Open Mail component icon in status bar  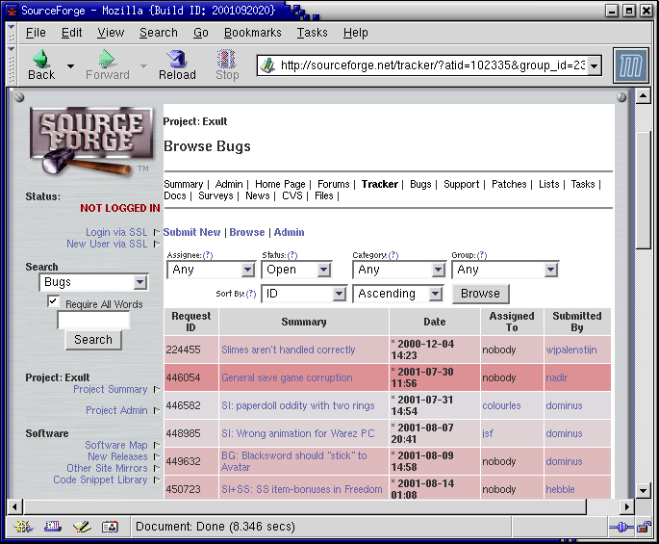pyautogui.click(x=53, y=527)
